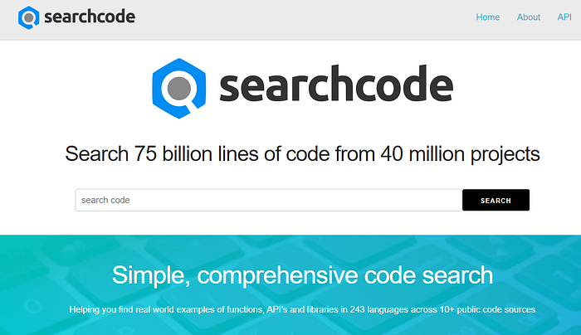This screenshot has width=581, height=335.
Task: Click the "40 million projects" text
Action: coord(460,154)
